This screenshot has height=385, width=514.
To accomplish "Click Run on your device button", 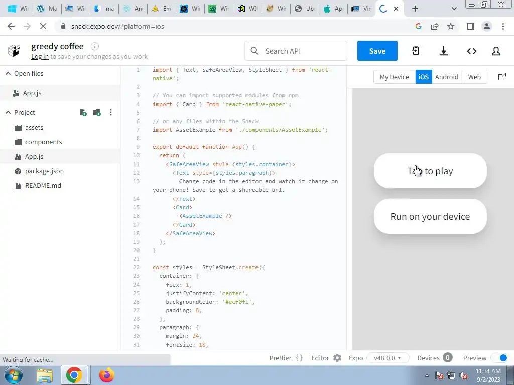I will [x=430, y=216].
